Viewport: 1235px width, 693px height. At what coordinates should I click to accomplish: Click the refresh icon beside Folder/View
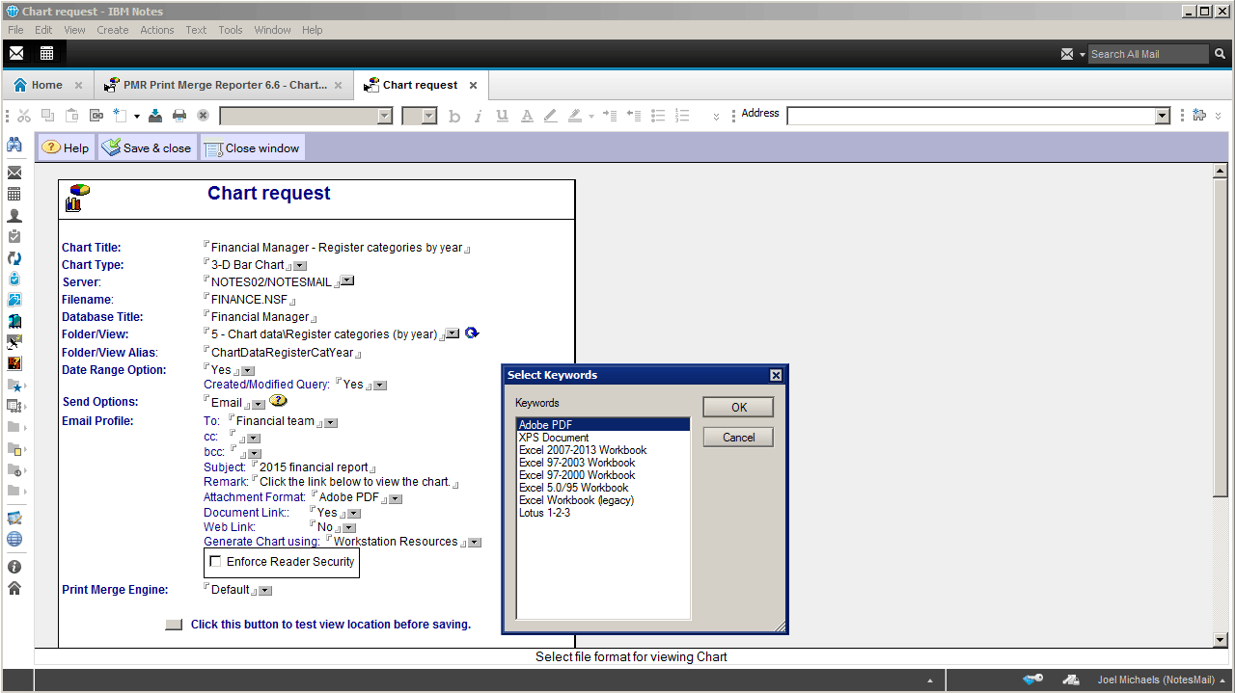pyautogui.click(x=472, y=333)
